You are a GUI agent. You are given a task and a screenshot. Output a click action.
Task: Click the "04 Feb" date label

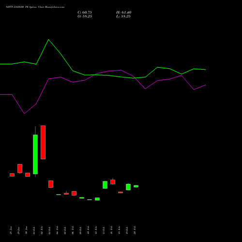click(58, 230)
